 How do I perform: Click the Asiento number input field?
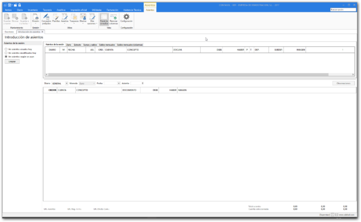pyautogui.click(x=137, y=83)
